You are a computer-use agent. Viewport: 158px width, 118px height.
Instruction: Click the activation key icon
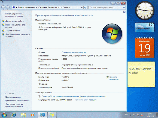pos(39,96)
